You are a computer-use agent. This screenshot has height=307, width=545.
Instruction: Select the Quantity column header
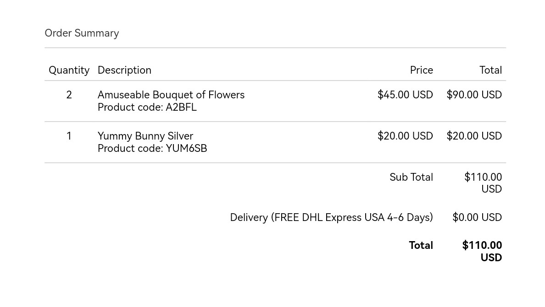pos(69,70)
